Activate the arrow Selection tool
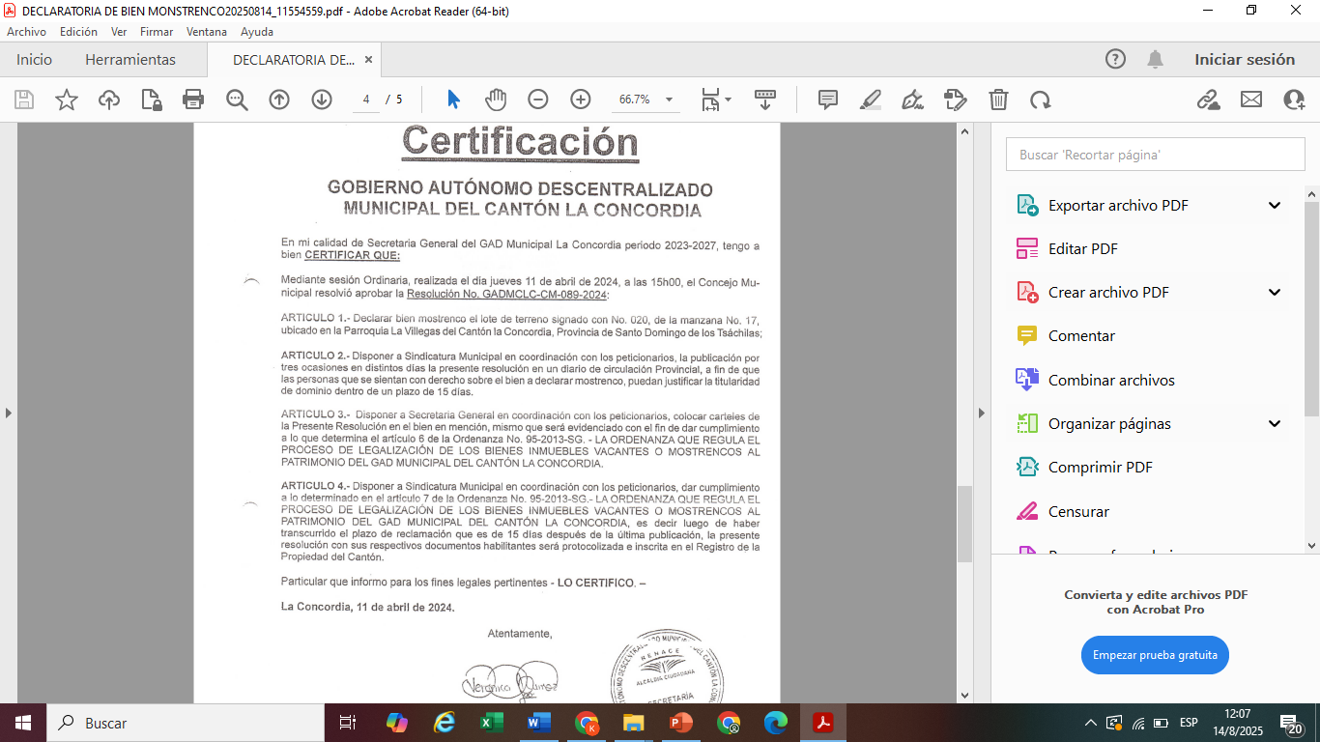 tap(453, 100)
